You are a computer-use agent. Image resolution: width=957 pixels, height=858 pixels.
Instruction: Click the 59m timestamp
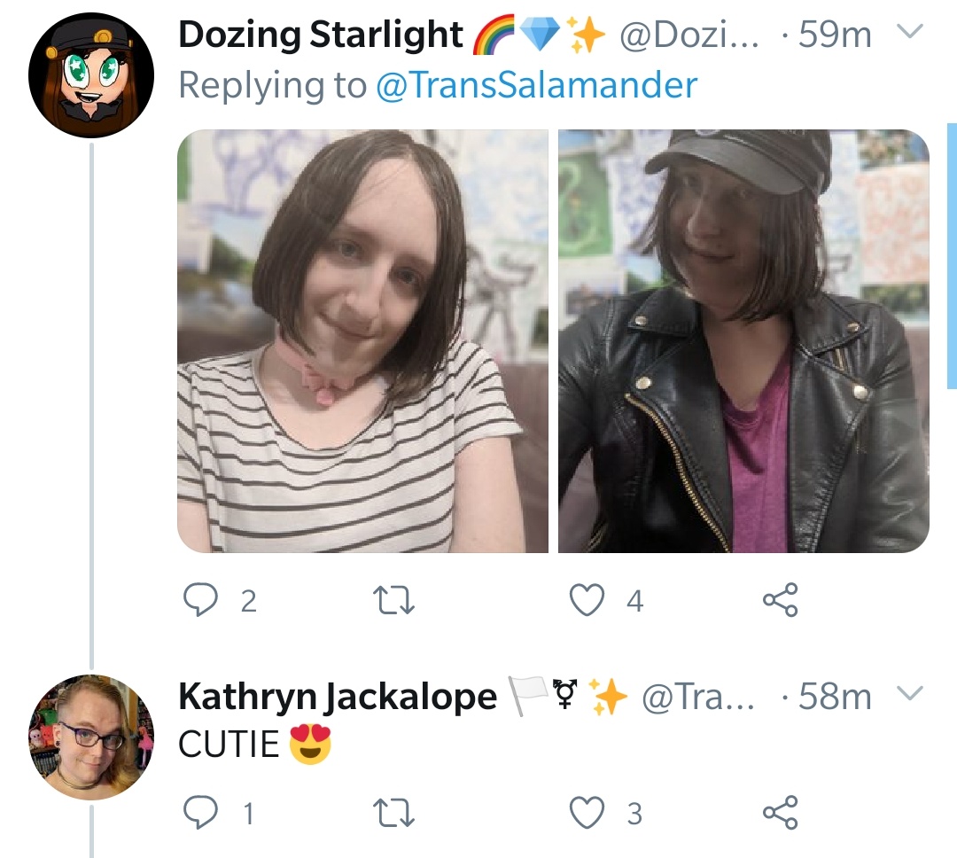[x=835, y=35]
